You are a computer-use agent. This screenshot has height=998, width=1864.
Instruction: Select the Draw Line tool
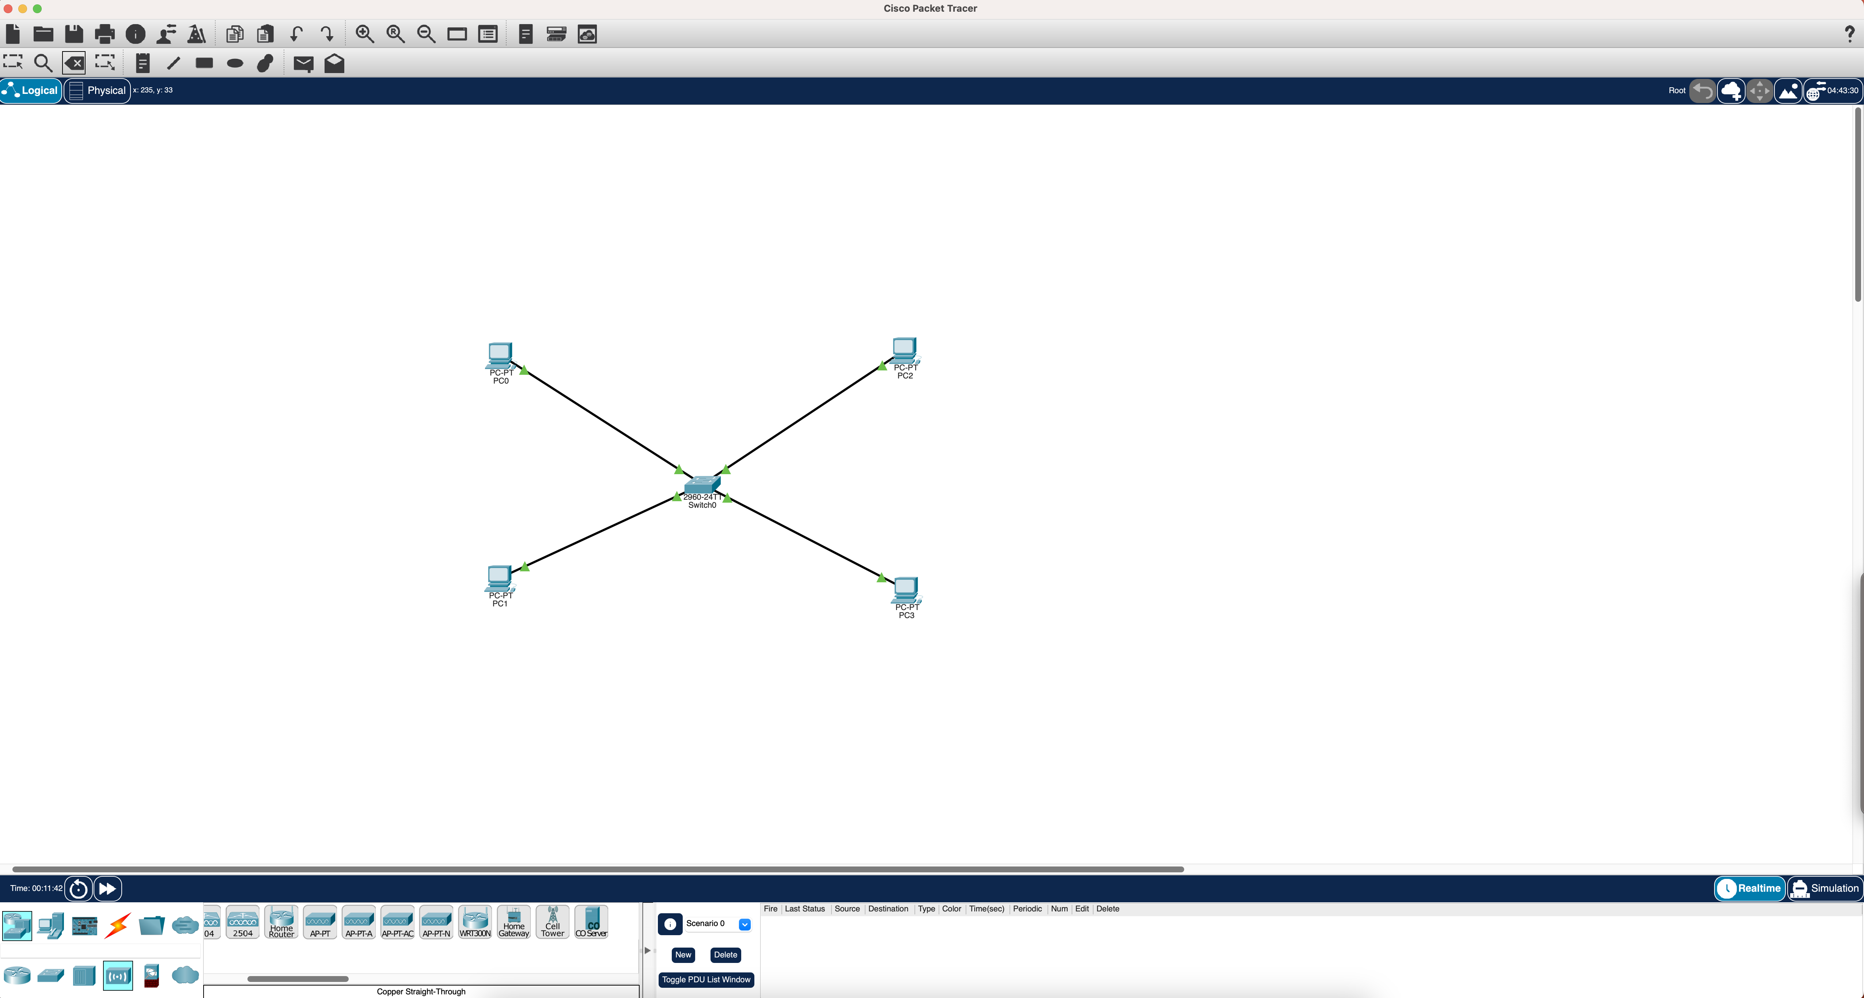(174, 63)
